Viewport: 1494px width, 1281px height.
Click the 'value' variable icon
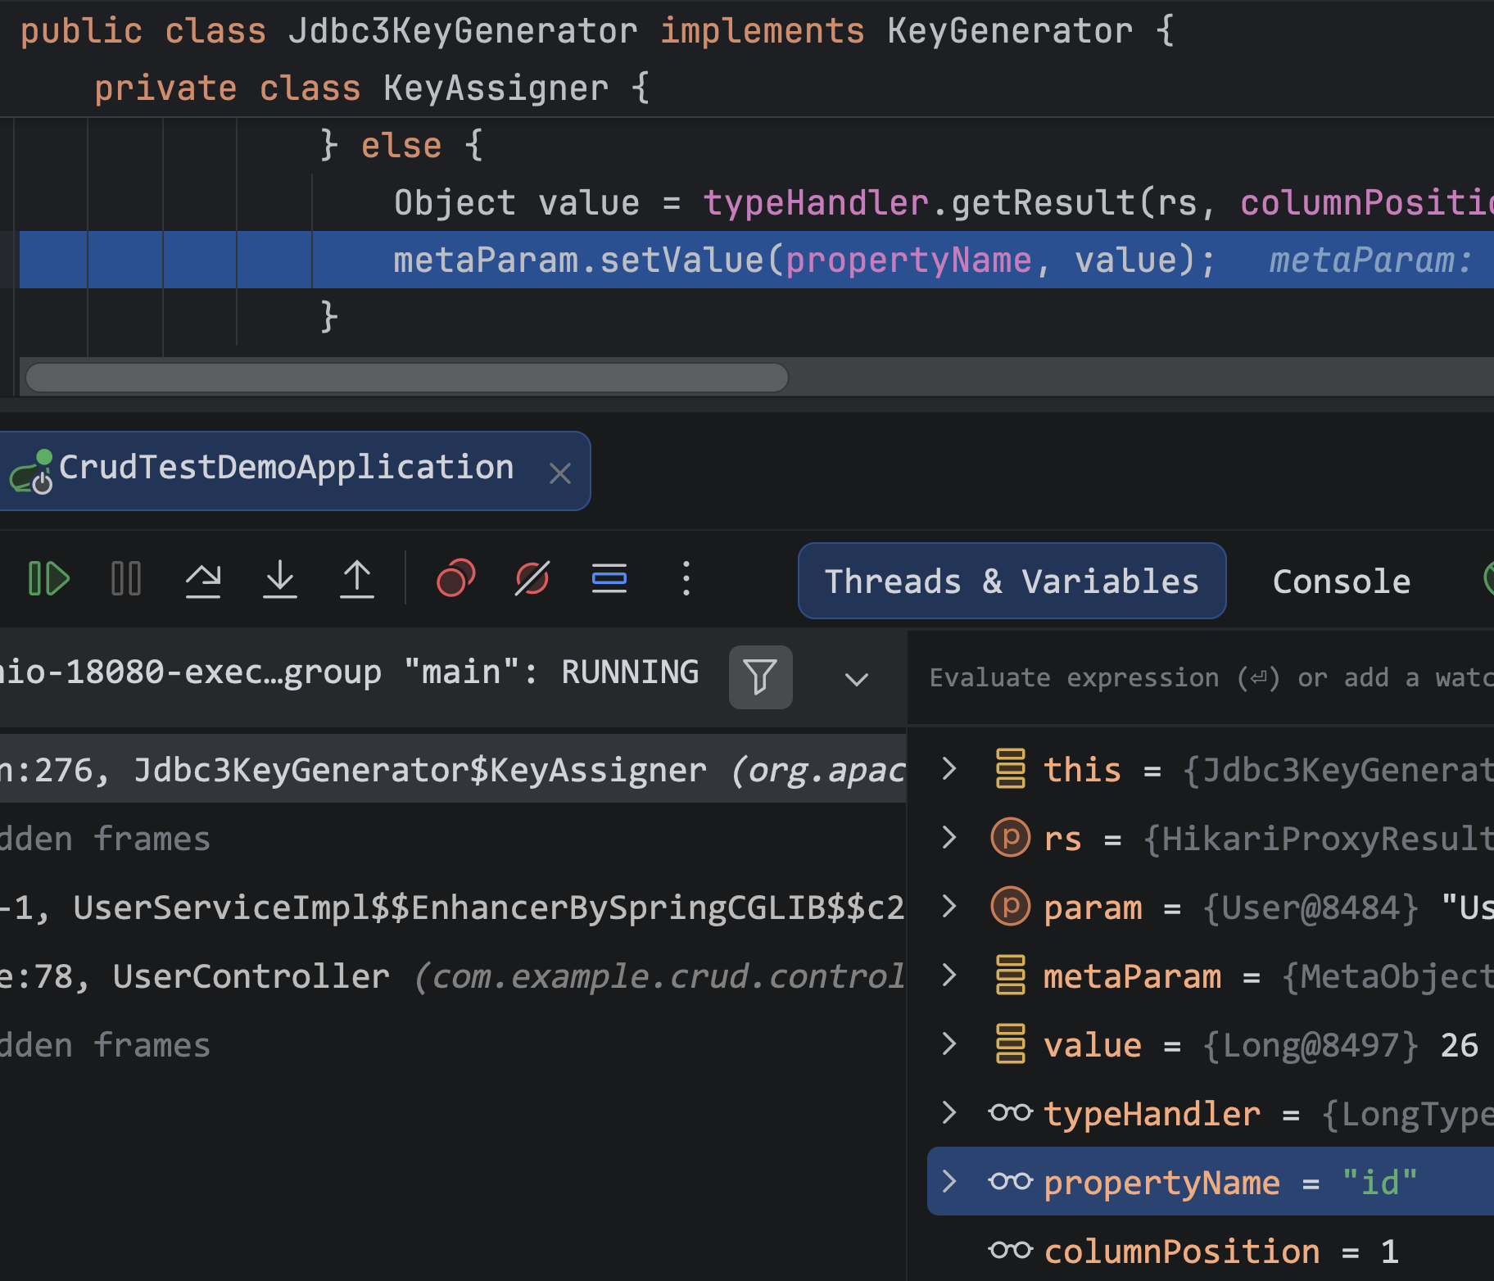[1010, 1043]
